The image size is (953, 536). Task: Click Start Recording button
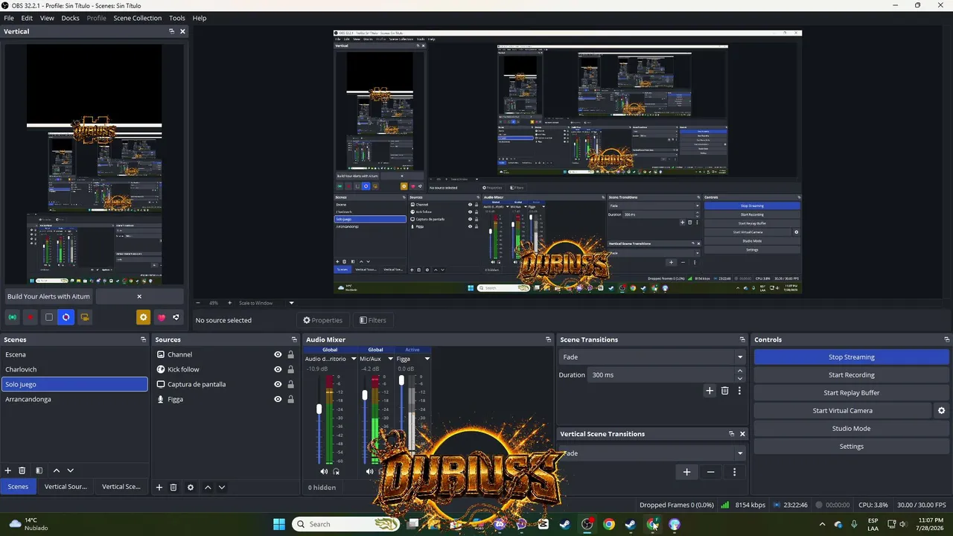(852, 375)
